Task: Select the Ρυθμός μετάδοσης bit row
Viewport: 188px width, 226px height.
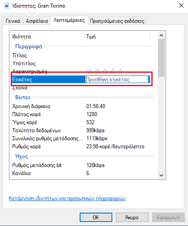Action: point(81,165)
